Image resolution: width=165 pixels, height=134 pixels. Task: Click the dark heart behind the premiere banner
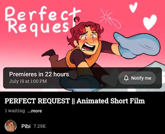110,77
